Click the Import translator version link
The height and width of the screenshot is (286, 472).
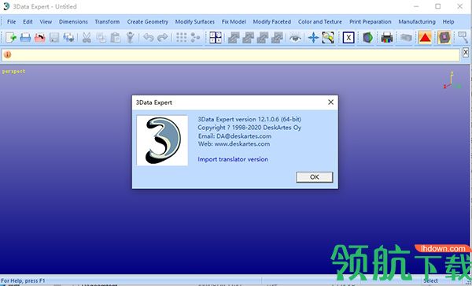point(233,159)
